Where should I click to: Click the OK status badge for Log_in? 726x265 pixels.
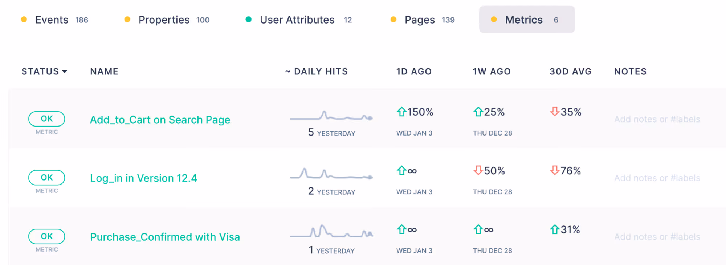coord(47,177)
